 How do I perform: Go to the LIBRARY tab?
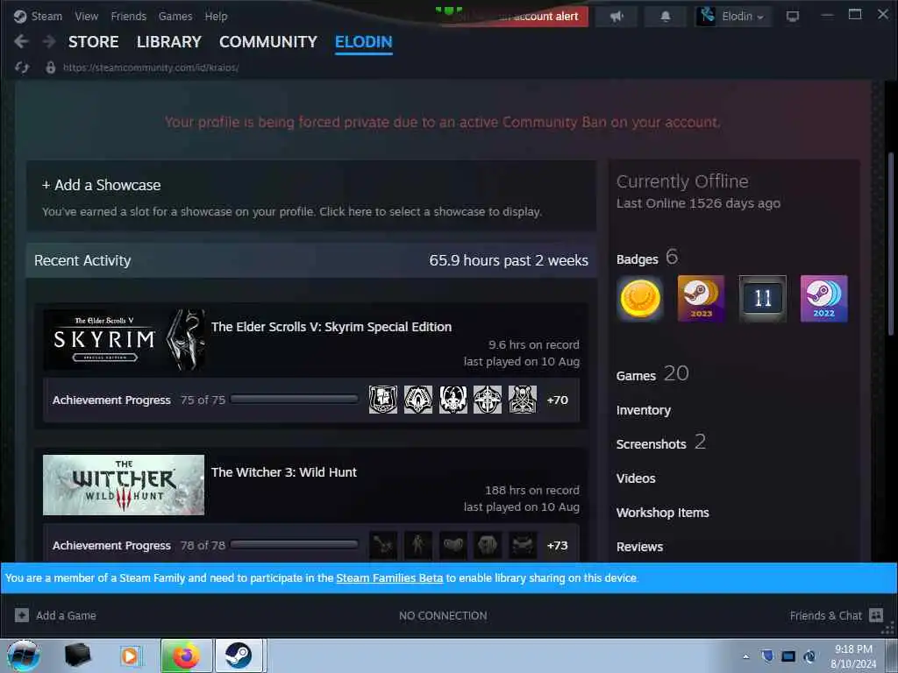tap(169, 42)
